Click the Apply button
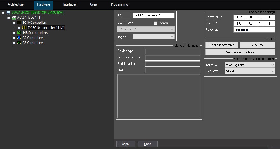280x149 pixels. pos(126,144)
